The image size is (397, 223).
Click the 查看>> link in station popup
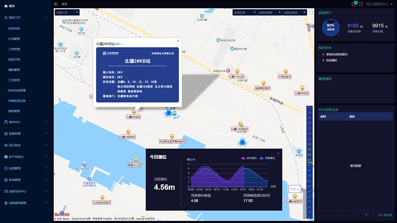pyautogui.click(x=119, y=44)
